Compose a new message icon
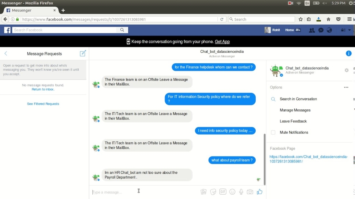This screenshot has height=199, width=355. point(83,53)
